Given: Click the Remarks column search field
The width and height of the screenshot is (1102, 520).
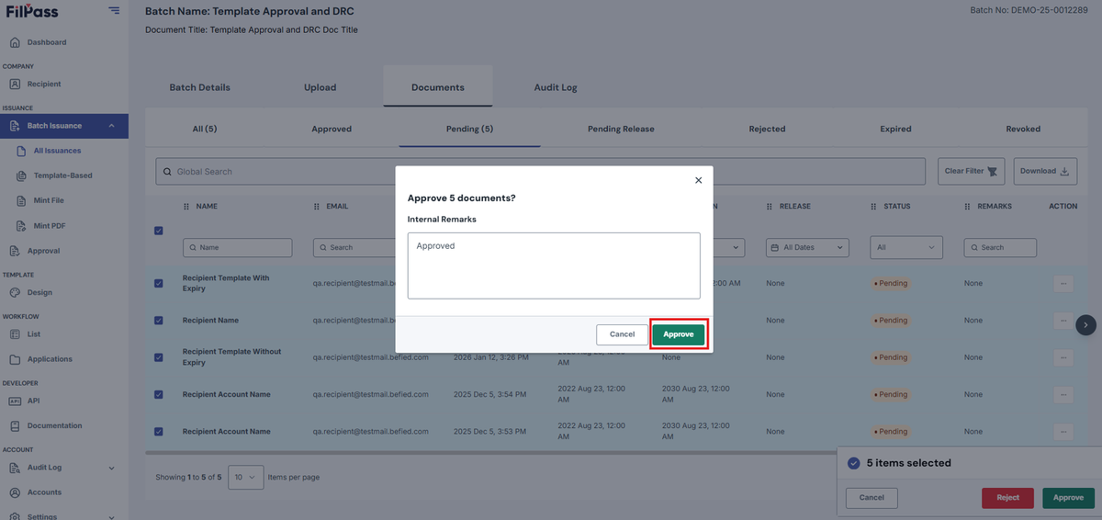Looking at the screenshot, I should (1000, 247).
